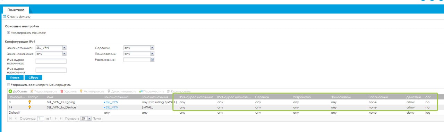The image size is (444, 132).
Task: Click the Клонировать copy icon
Action: (168, 91)
